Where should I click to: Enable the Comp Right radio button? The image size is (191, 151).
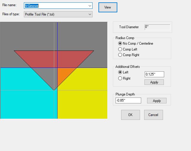point(120,55)
